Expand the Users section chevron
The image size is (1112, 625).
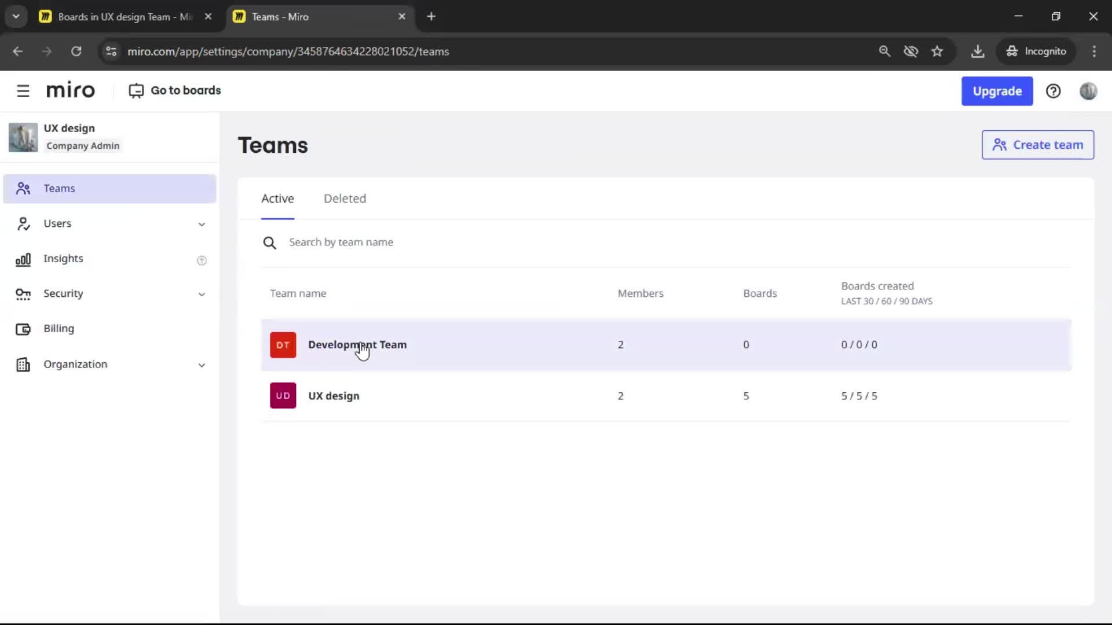tap(202, 225)
